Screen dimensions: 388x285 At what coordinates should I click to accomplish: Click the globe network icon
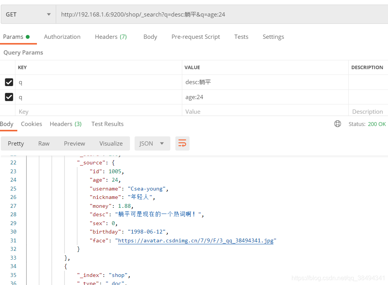click(338, 124)
